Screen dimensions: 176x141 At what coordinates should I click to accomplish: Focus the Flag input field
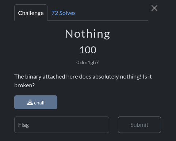(x=62, y=125)
